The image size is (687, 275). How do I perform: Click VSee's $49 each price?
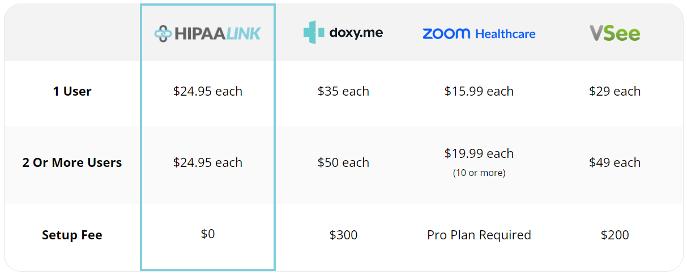[615, 162]
